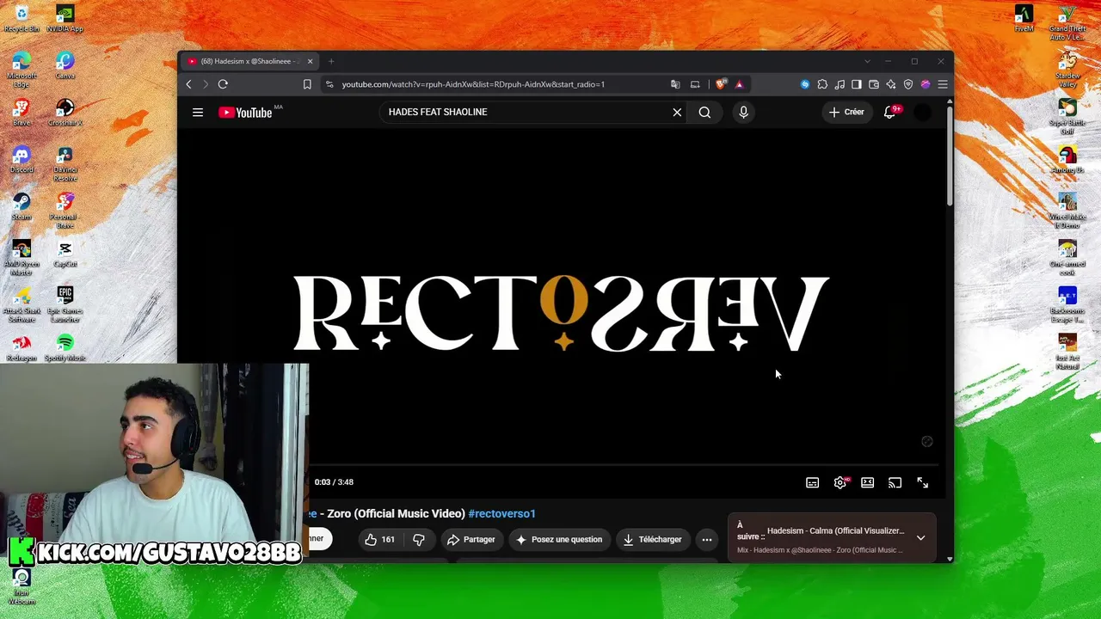This screenshot has height=619, width=1101.
Task: Open more actions three-dot menu
Action: point(707,540)
